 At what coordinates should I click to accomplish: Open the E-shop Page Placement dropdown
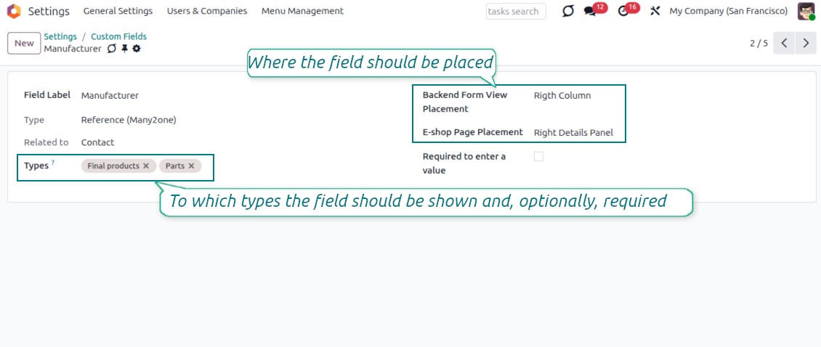point(574,133)
